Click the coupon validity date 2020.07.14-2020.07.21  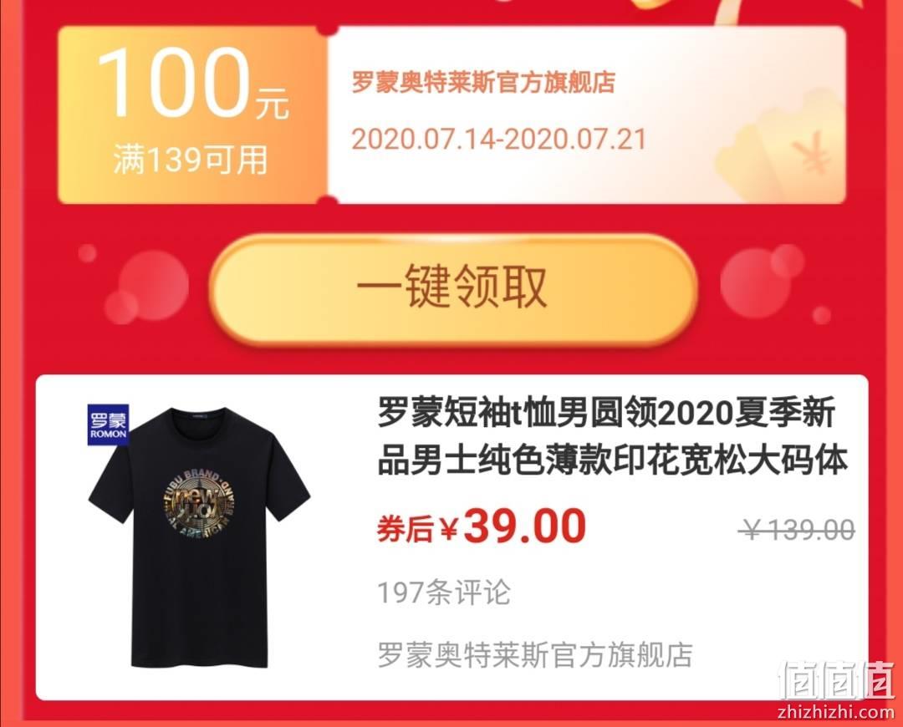click(498, 140)
